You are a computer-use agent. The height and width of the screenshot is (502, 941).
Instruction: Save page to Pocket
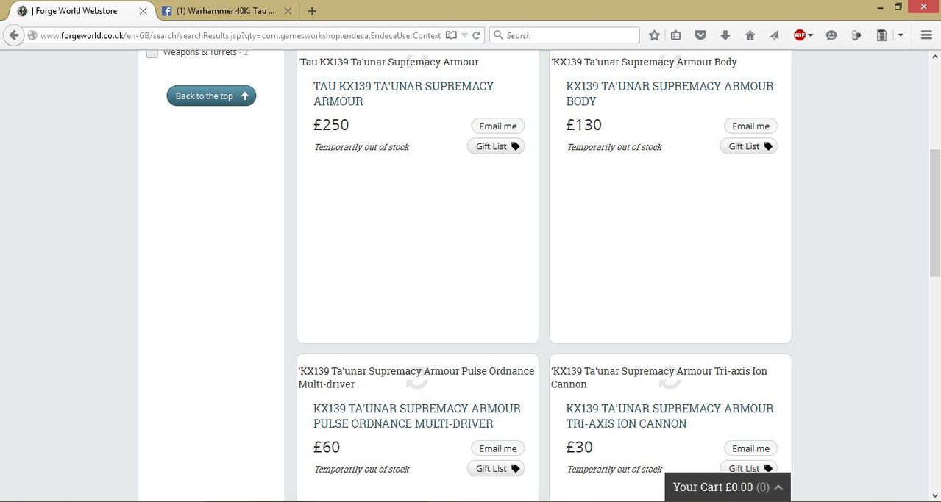tap(700, 35)
